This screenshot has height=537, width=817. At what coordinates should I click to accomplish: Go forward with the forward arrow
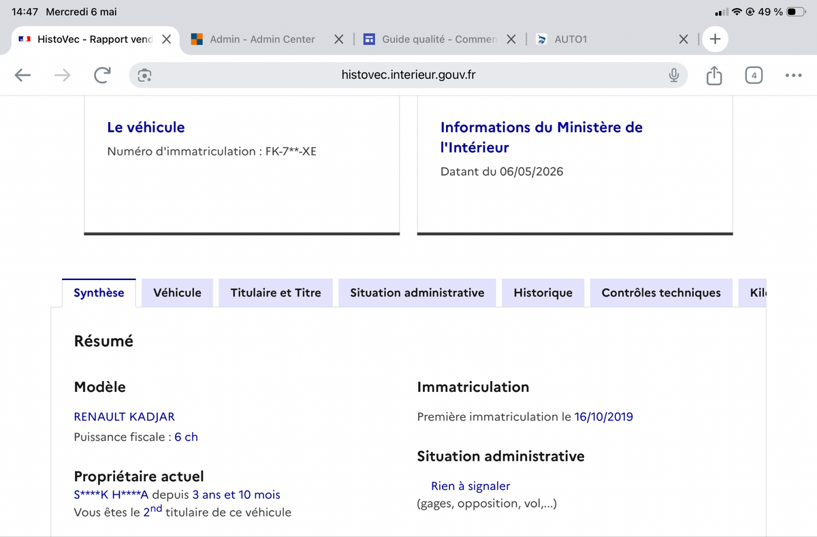63,76
